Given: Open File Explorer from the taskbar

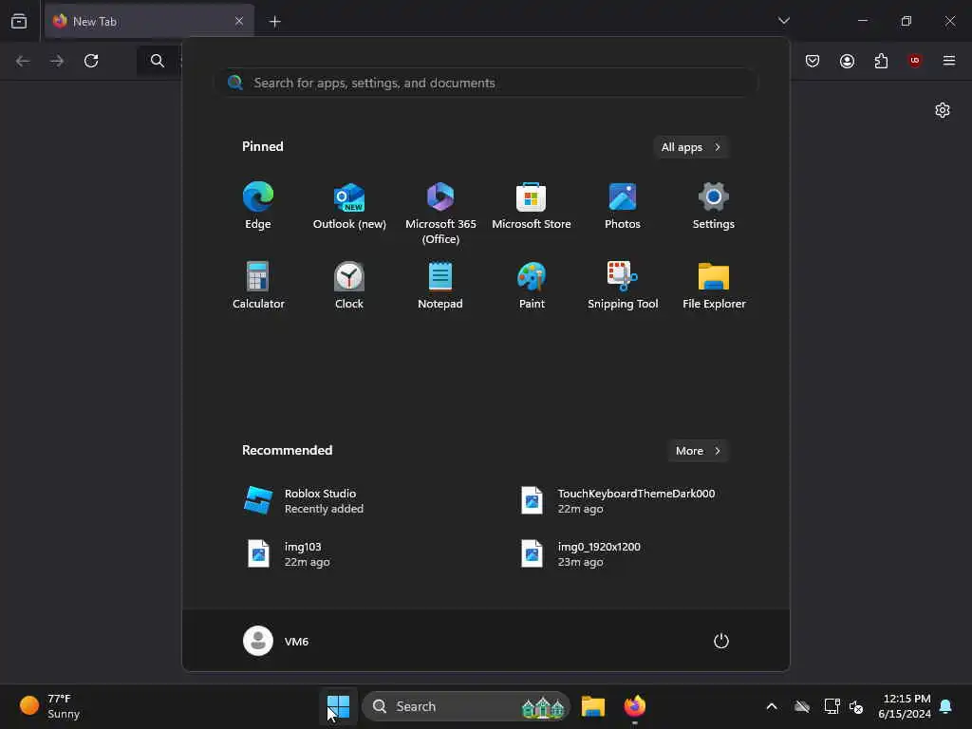Looking at the screenshot, I should [592, 706].
